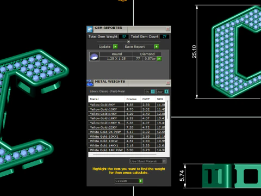261x196 pixels.
Task: Click the 7.35 grams value for 22KY
Action: pyautogui.click(x=130, y=127)
